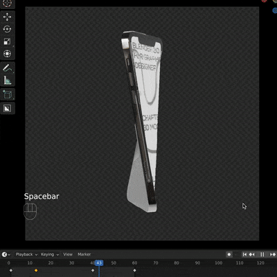Click the orange selected keyframe diamond

[36, 270]
